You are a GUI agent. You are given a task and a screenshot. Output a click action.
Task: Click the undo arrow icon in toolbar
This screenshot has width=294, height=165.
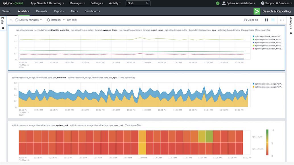pyautogui.click(x=11, y=20)
